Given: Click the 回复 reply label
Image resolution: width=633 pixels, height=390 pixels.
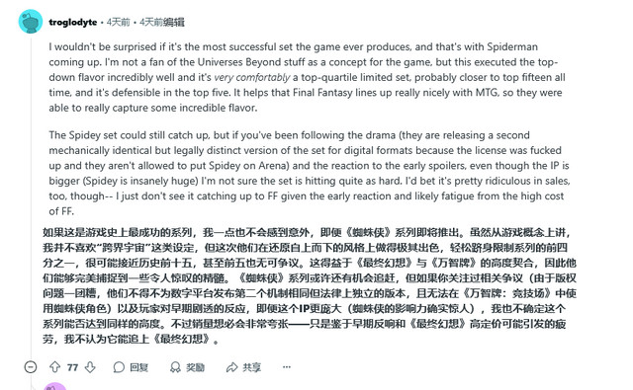Looking at the screenshot, I should click(x=138, y=367).
